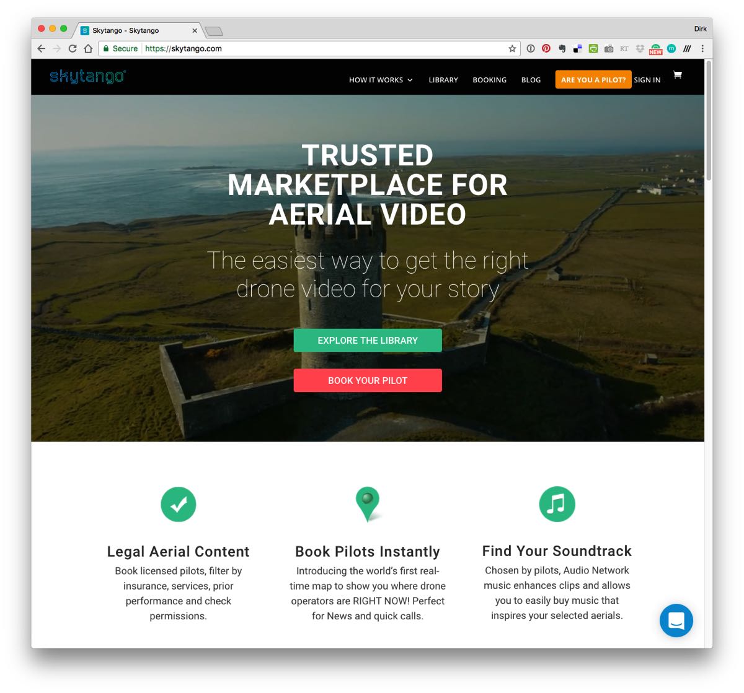Click Explore The Library button

(x=368, y=341)
